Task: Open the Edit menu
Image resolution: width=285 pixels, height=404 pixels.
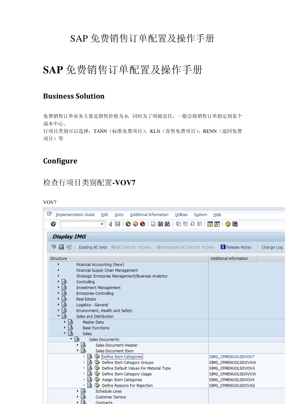Action: [105, 215]
